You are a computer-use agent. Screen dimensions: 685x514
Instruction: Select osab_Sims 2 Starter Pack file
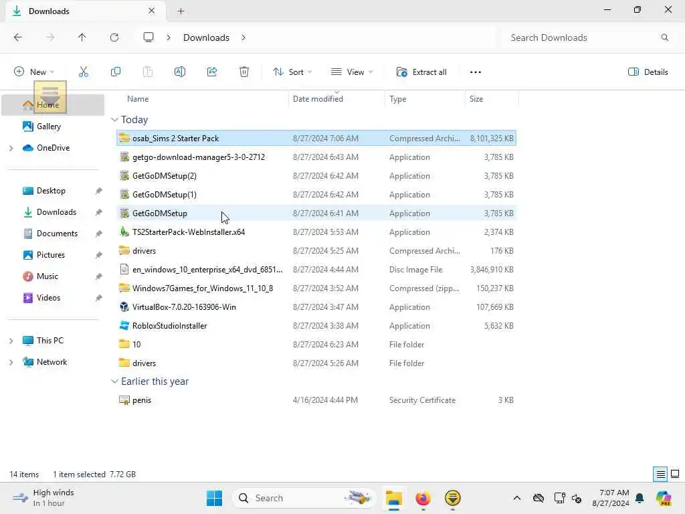316,138
